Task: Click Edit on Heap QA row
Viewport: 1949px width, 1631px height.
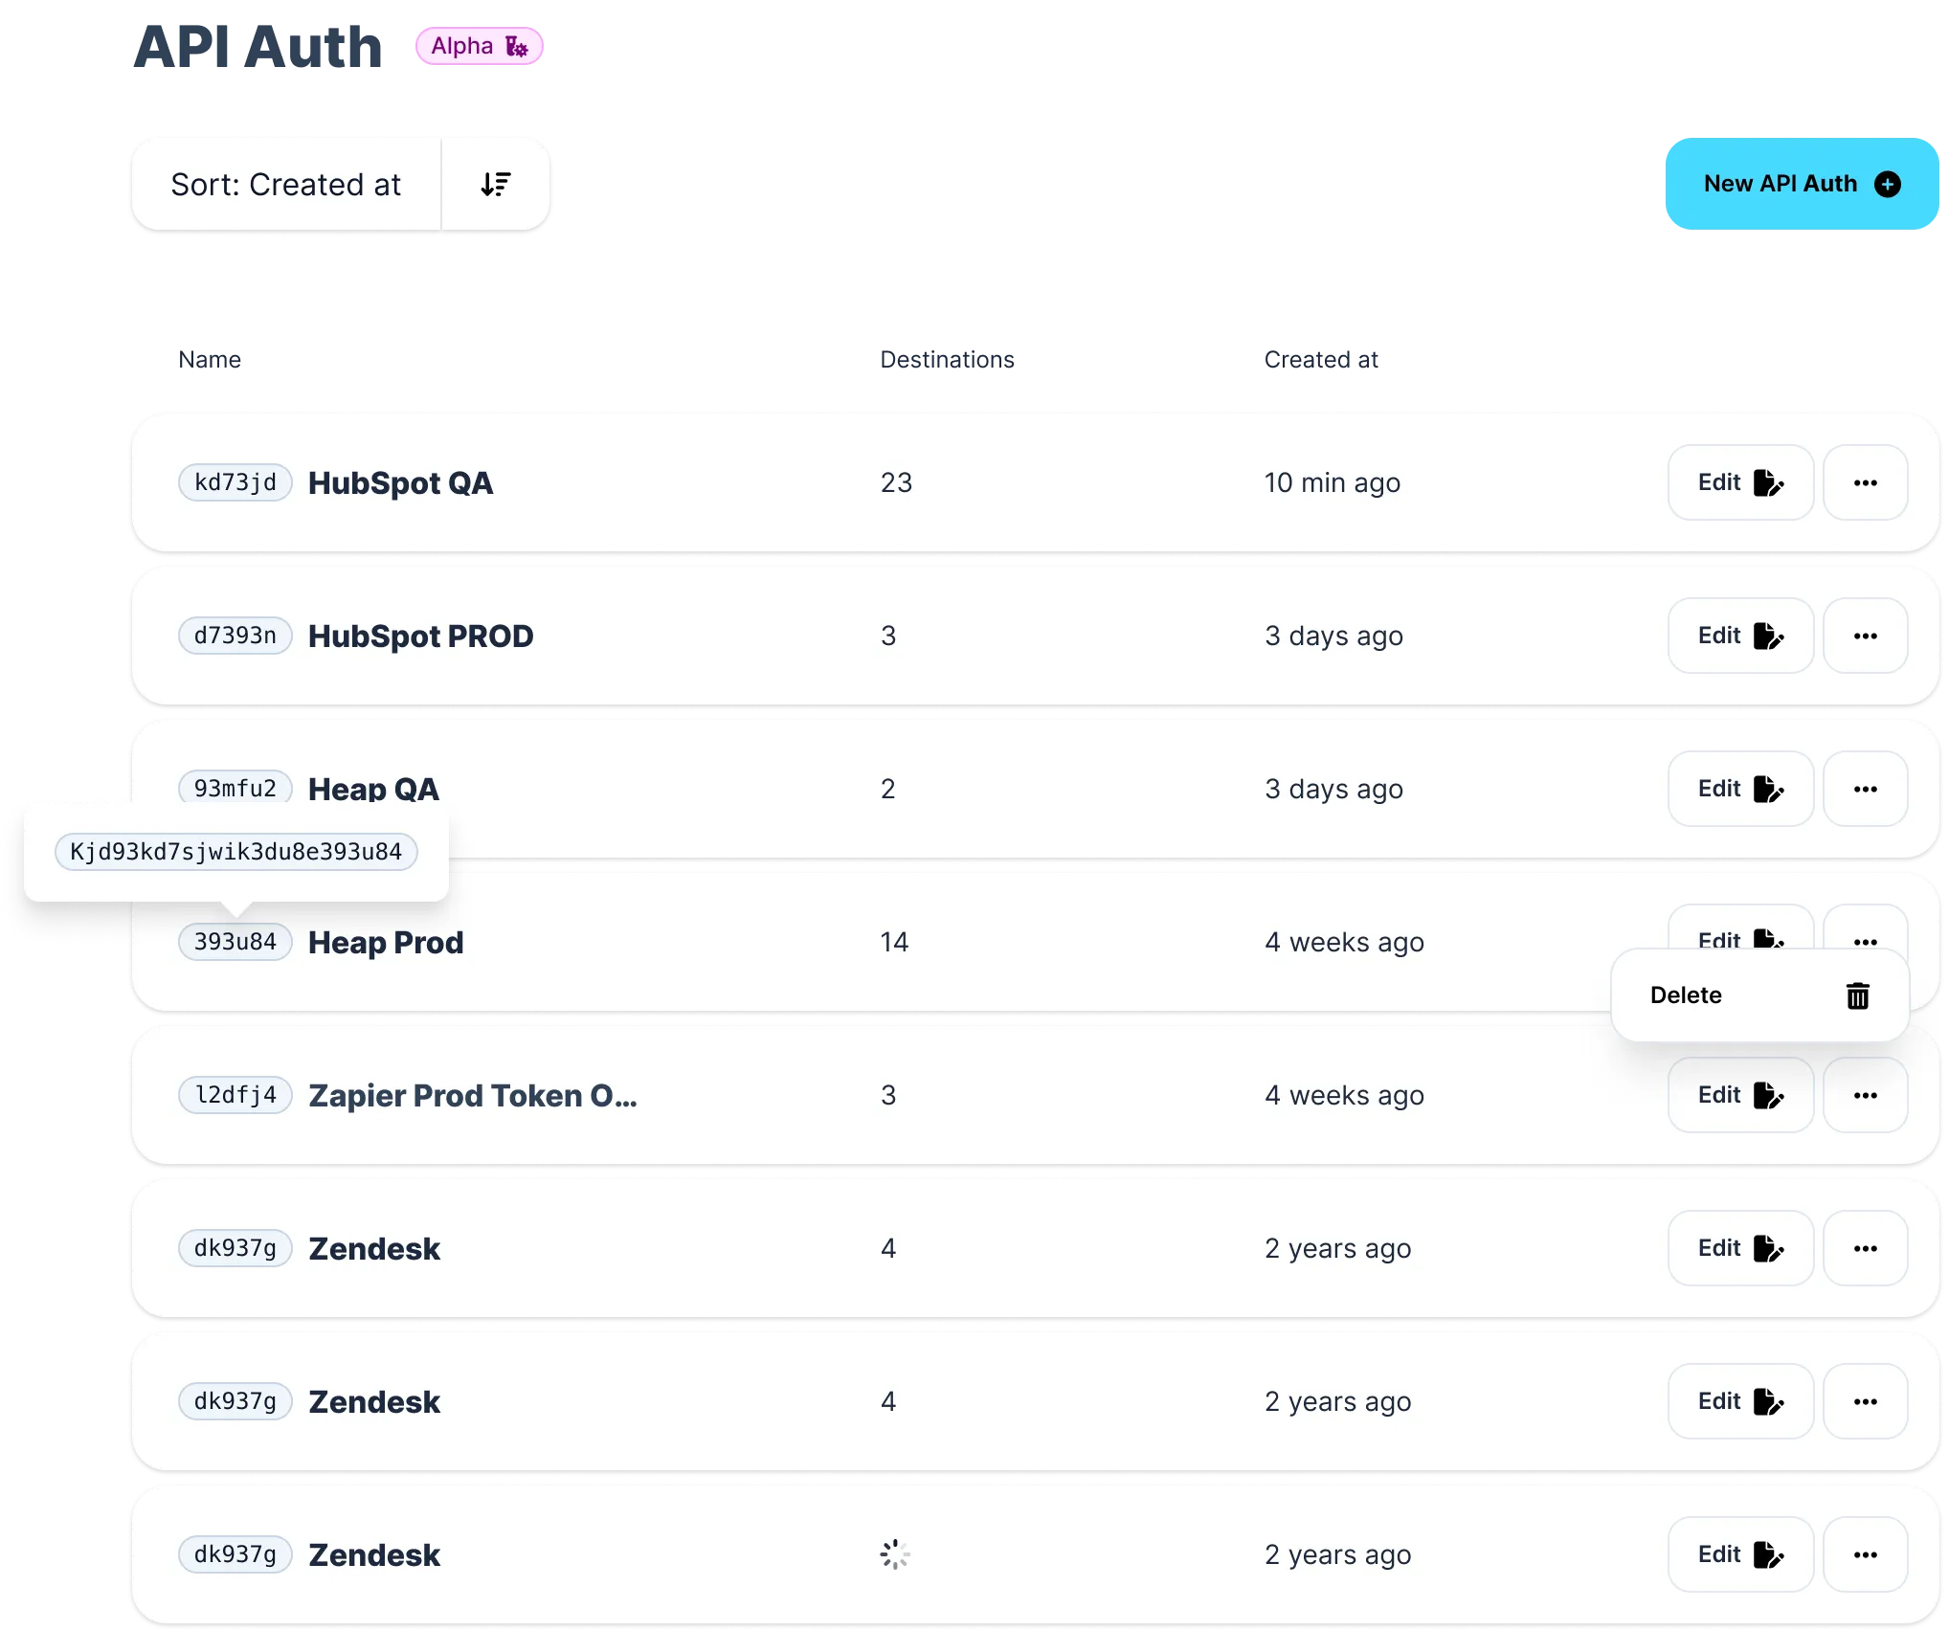Action: pos(1739,789)
